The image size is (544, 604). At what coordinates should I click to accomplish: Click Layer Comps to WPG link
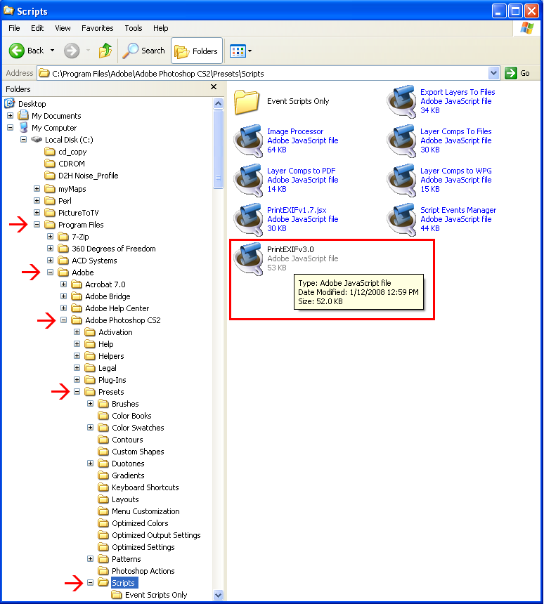point(455,171)
